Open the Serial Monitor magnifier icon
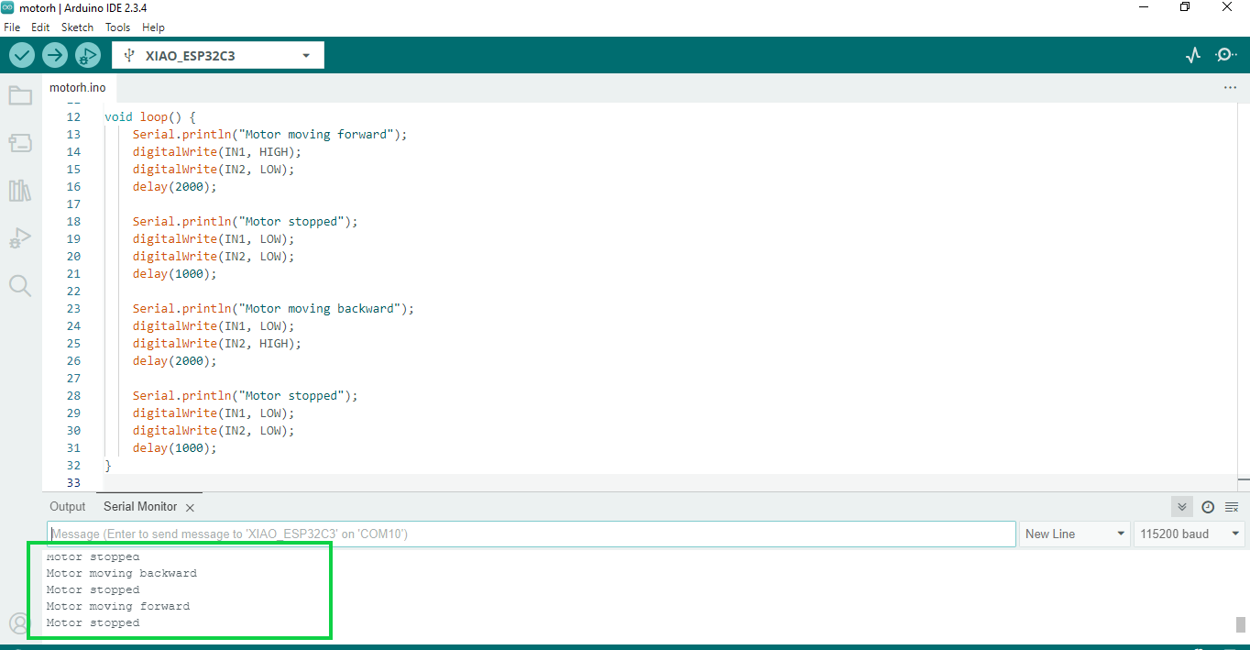This screenshot has height=650, width=1250. point(1226,55)
